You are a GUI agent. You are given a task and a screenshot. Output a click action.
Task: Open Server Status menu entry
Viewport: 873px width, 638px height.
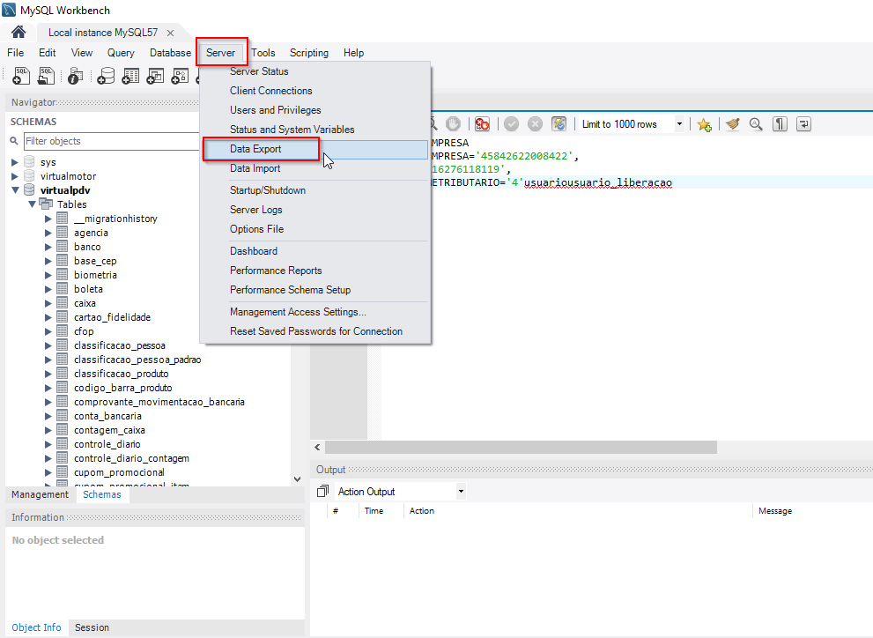(x=315, y=71)
